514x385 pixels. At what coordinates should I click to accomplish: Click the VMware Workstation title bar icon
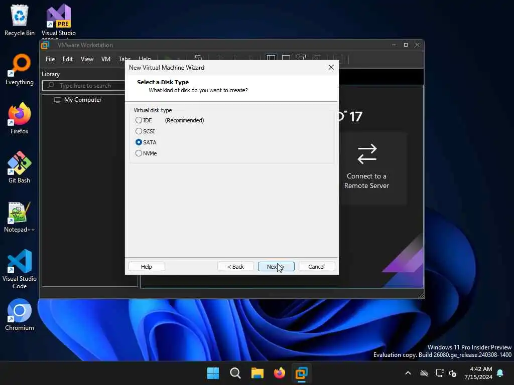tap(45, 45)
